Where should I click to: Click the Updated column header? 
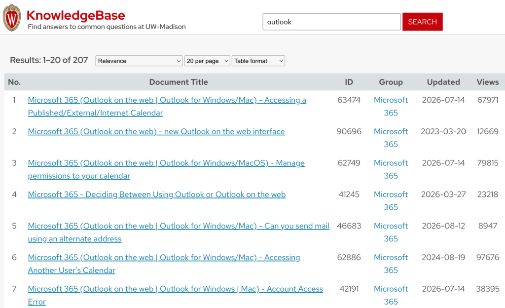(x=443, y=82)
